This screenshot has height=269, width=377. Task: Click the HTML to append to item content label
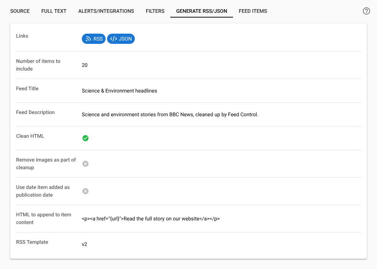43,219
